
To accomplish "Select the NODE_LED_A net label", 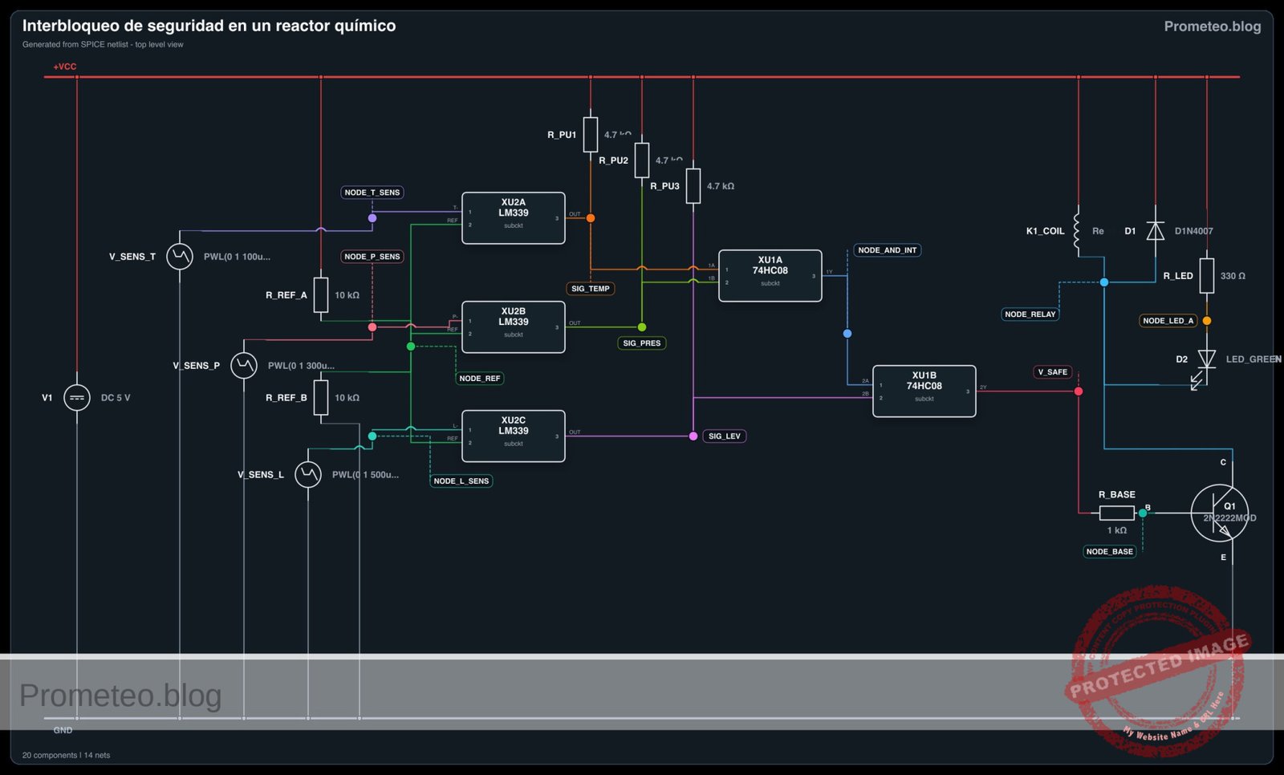I will click(x=1168, y=321).
